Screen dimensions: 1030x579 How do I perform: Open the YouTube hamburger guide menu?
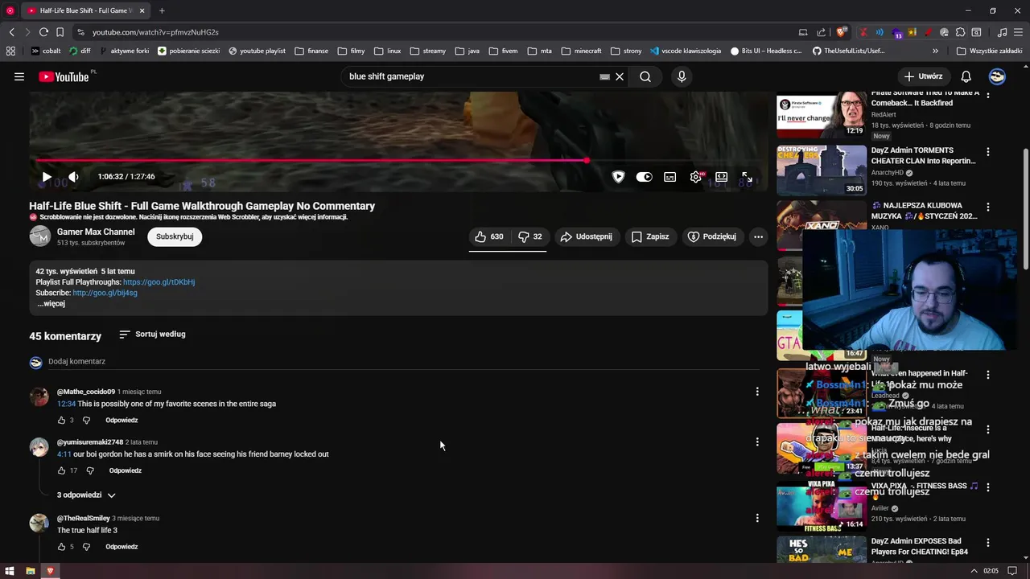[x=19, y=76]
